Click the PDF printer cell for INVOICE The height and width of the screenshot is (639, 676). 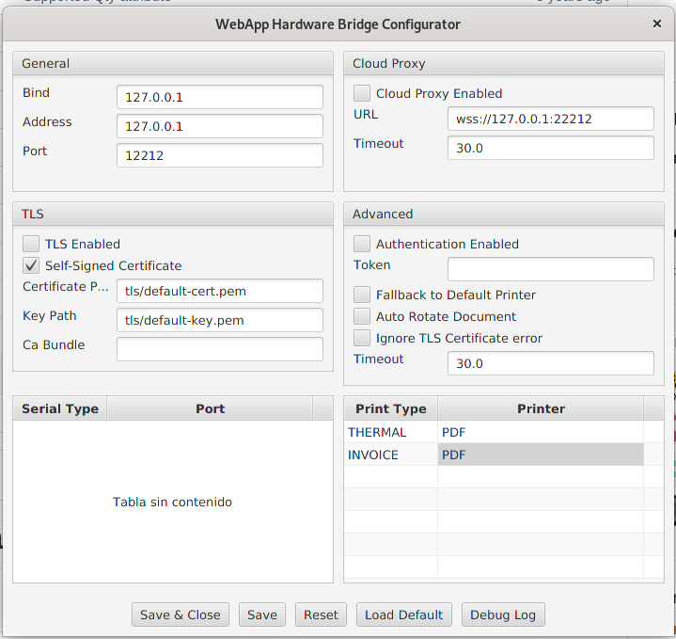[541, 455]
